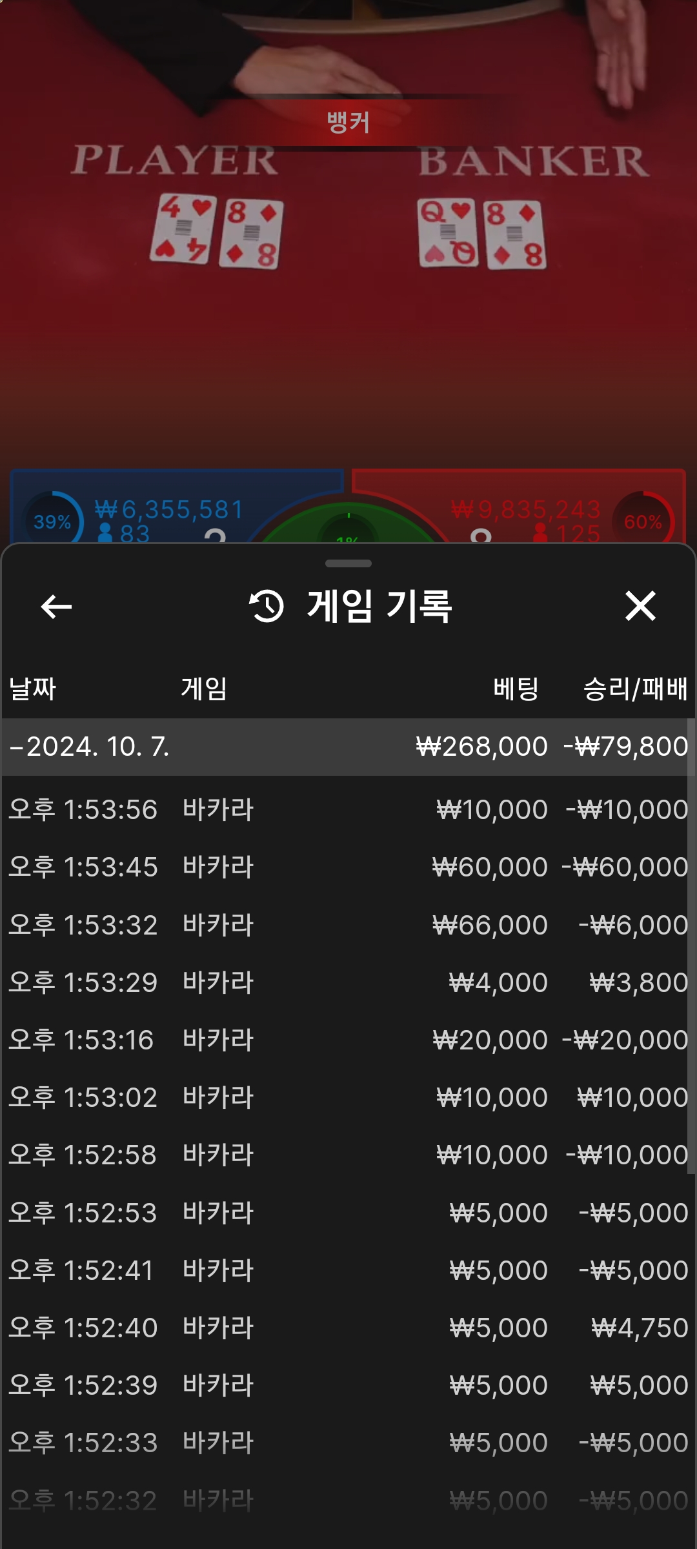This screenshot has width=697, height=1549.
Task: Click the history list scrollbar
Action: 691,946
